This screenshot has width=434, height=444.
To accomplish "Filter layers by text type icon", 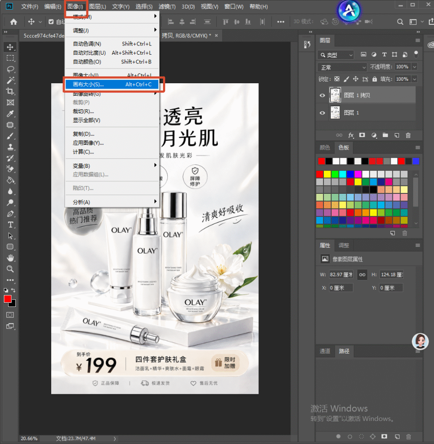I will tap(384, 54).
